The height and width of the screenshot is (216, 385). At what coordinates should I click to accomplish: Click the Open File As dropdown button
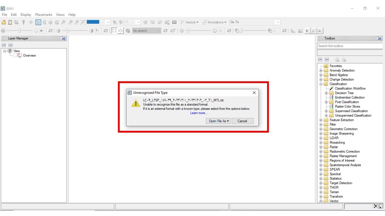[218, 121]
